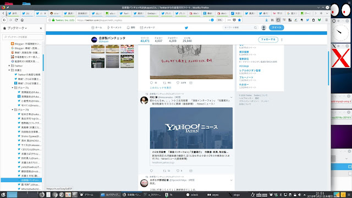The image size is (352, 198).
Task: Open the Firefox downloads arrow
Action: pos(266,20)
